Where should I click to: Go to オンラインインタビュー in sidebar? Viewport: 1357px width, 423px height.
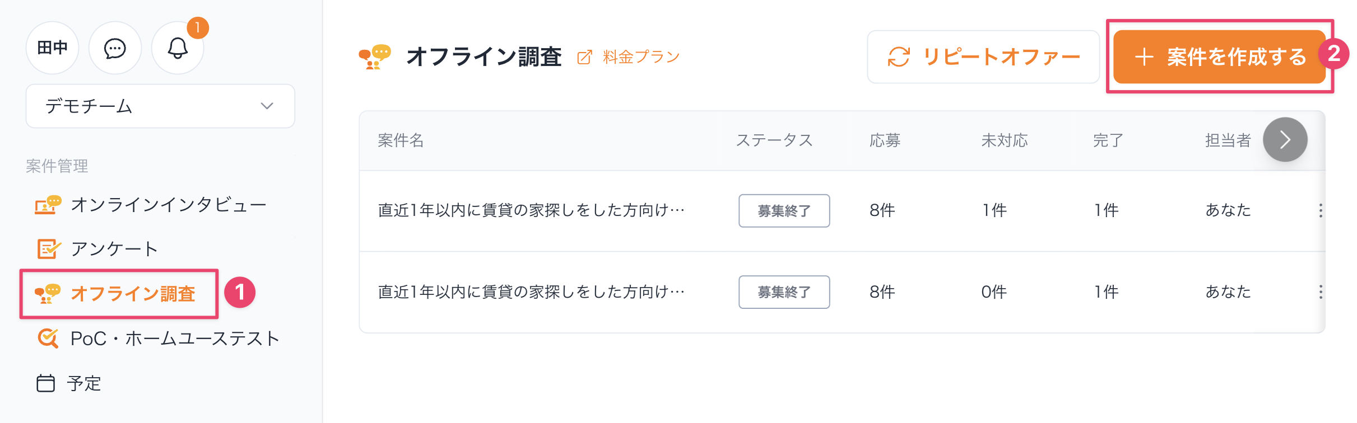(x=168, y=205)
